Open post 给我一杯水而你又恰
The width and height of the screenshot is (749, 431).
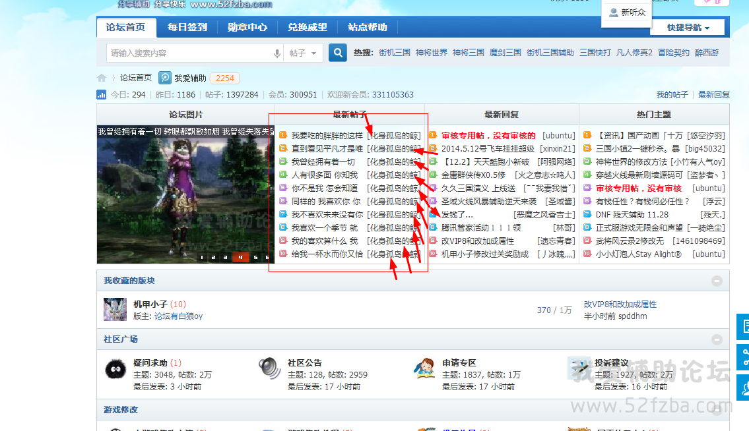[327, 254]
